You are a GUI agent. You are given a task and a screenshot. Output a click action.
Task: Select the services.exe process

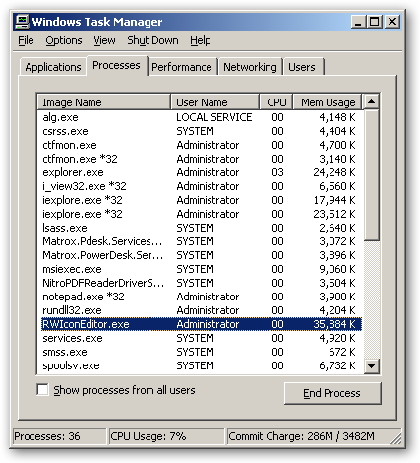(x=200, y=338)
